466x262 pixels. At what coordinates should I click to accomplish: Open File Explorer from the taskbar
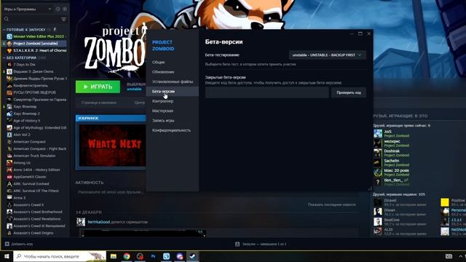click(x=114, y=256)
